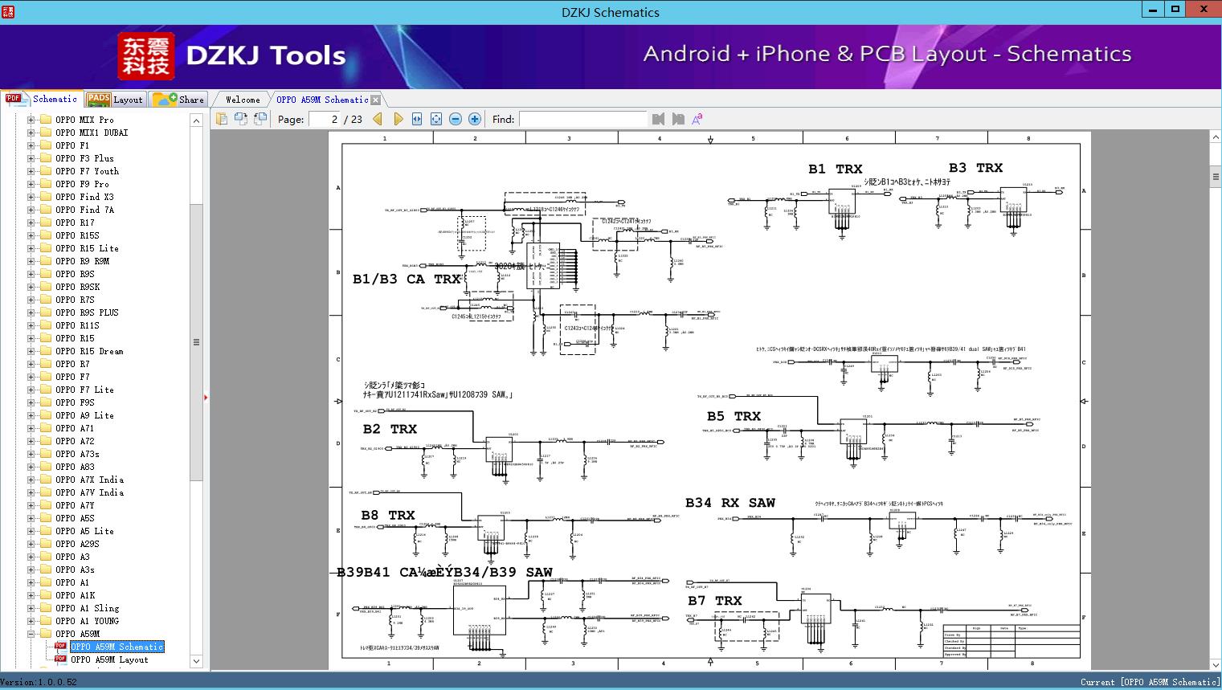Zoom out of the schematic
This screenshot has height=690, width=1222.
pyautogui.click(x=456, y=119)
